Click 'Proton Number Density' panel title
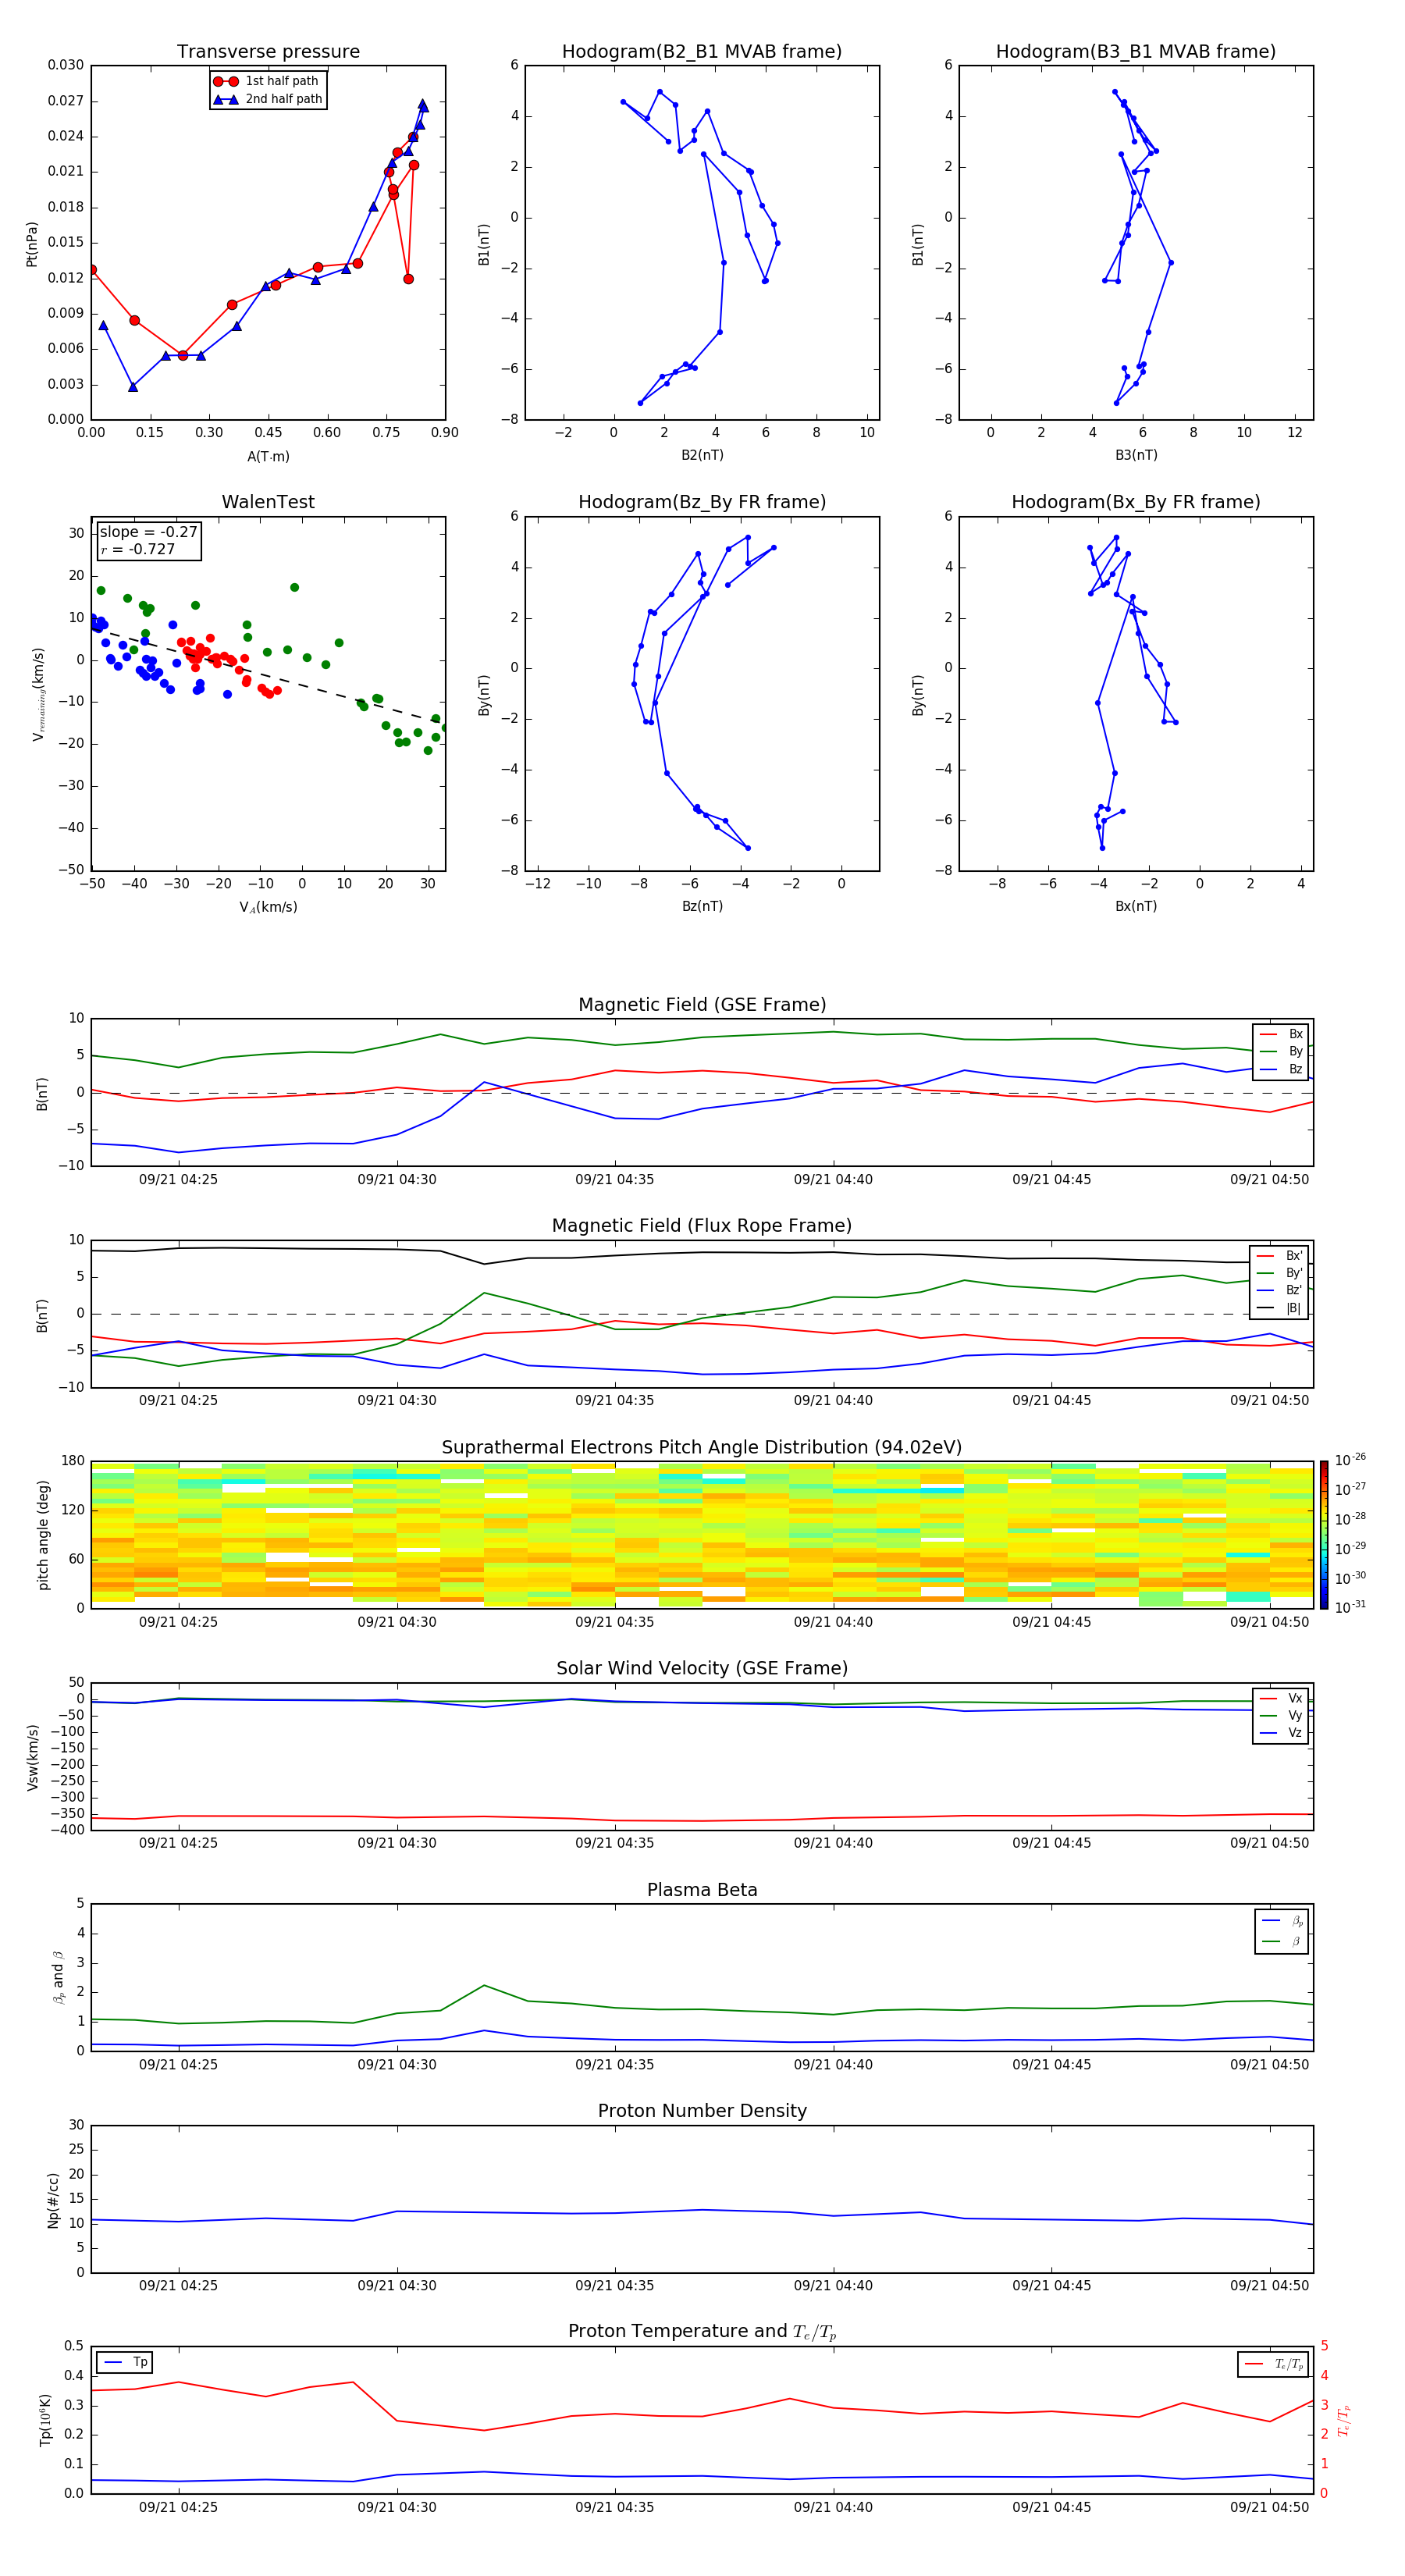Image resolution: width=1405 pixels, height=2576 pixels. (702, 2111)
